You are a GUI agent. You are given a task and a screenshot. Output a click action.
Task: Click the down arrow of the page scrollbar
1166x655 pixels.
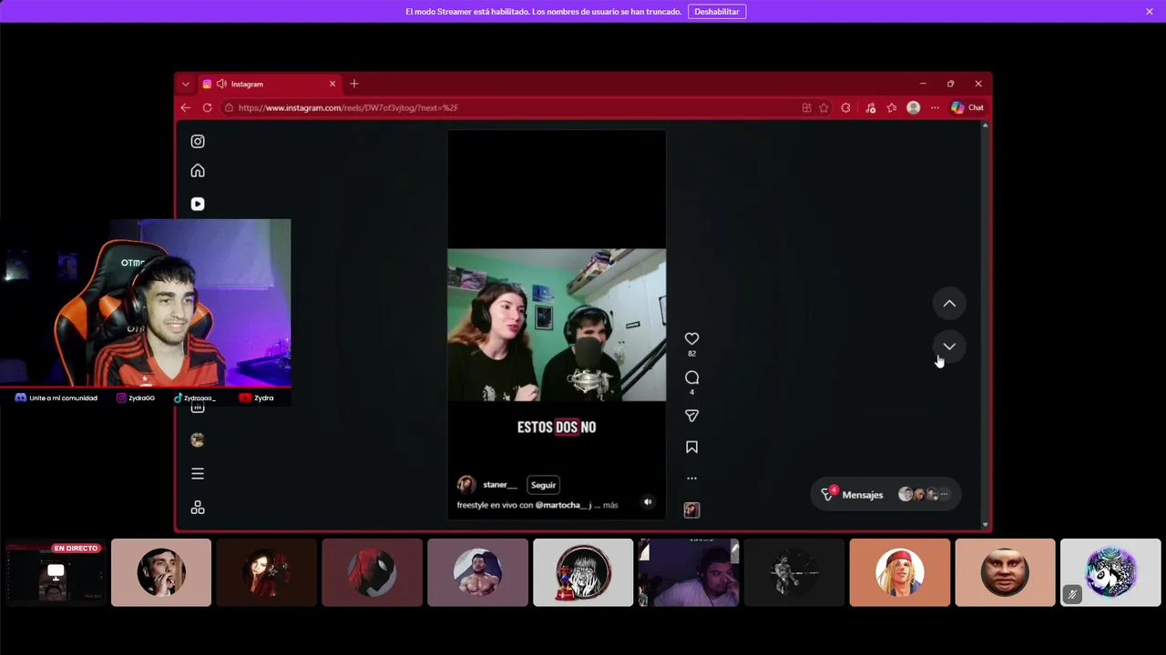985,525
